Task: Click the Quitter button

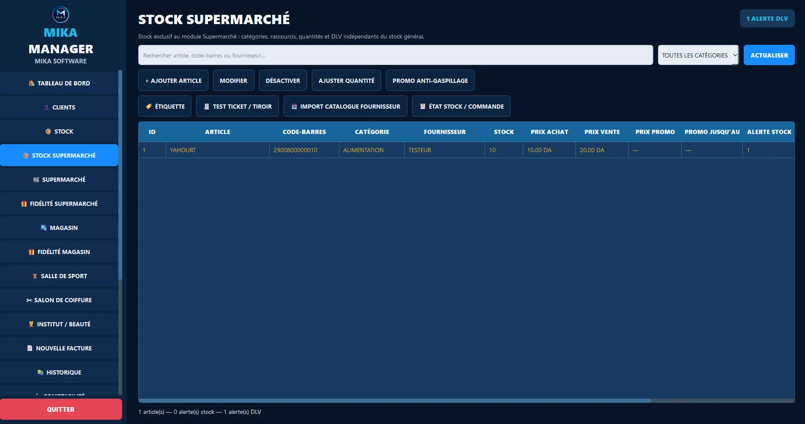Action: 61,409
